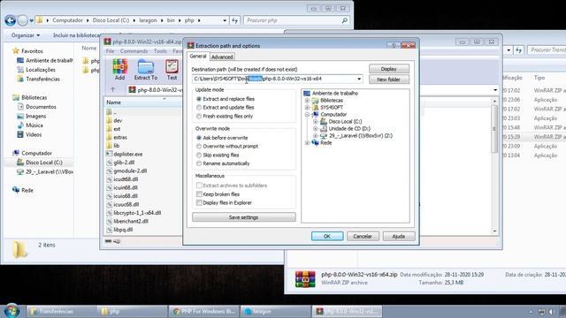The width and height of the screenshot is (566, 318).
Task: Expand Unidade de CD (D:) in tree
Action: point(316,129)
